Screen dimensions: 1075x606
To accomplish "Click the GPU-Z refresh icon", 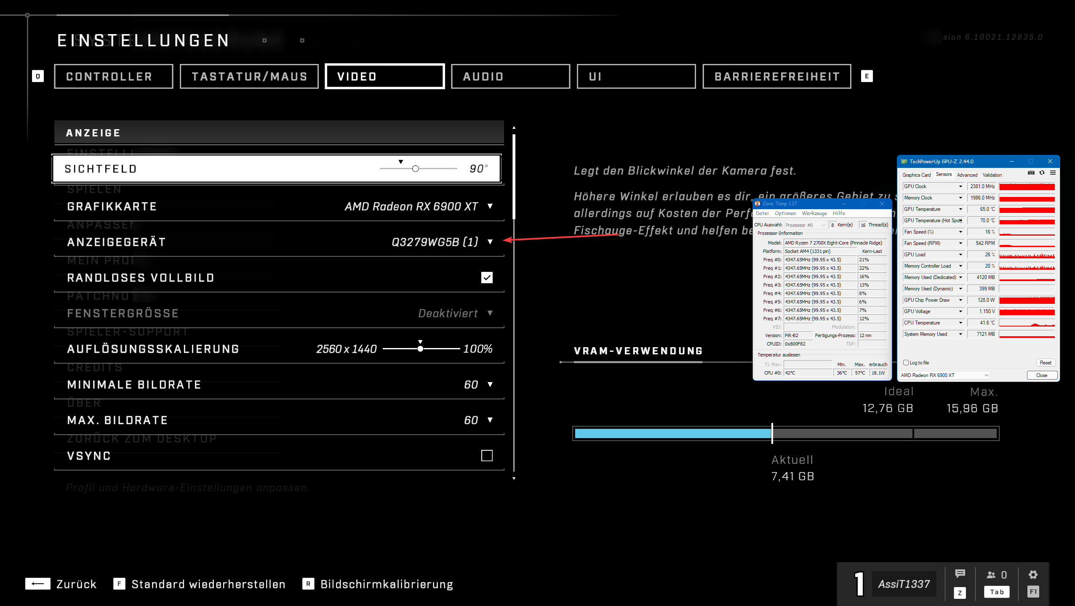I will point(1042,173).
